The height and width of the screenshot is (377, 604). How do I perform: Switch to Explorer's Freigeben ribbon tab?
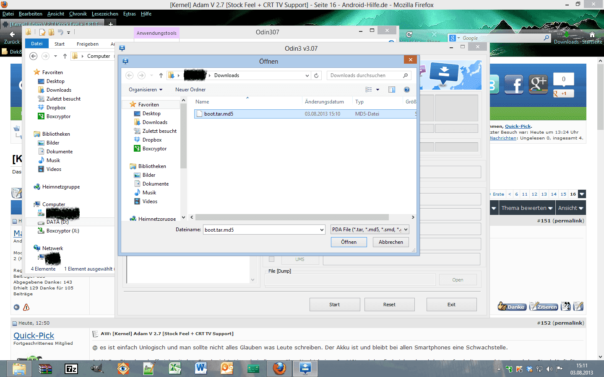click(x=88, y=44)
